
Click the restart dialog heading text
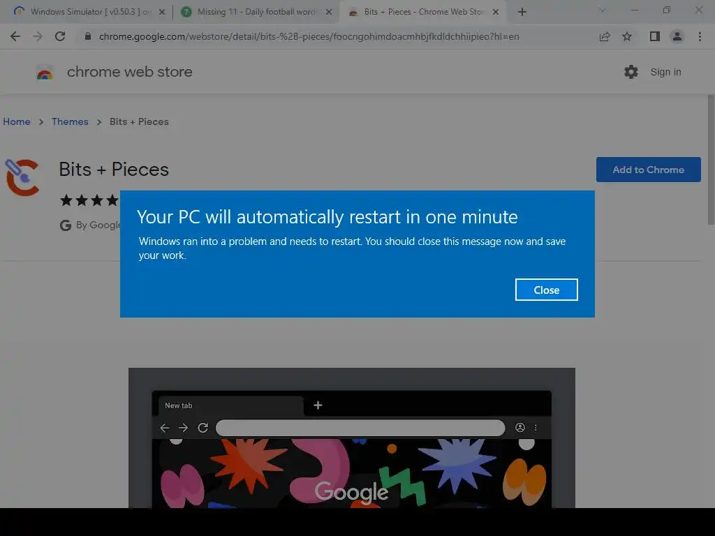pyautogui.click(x=327, y=217)
